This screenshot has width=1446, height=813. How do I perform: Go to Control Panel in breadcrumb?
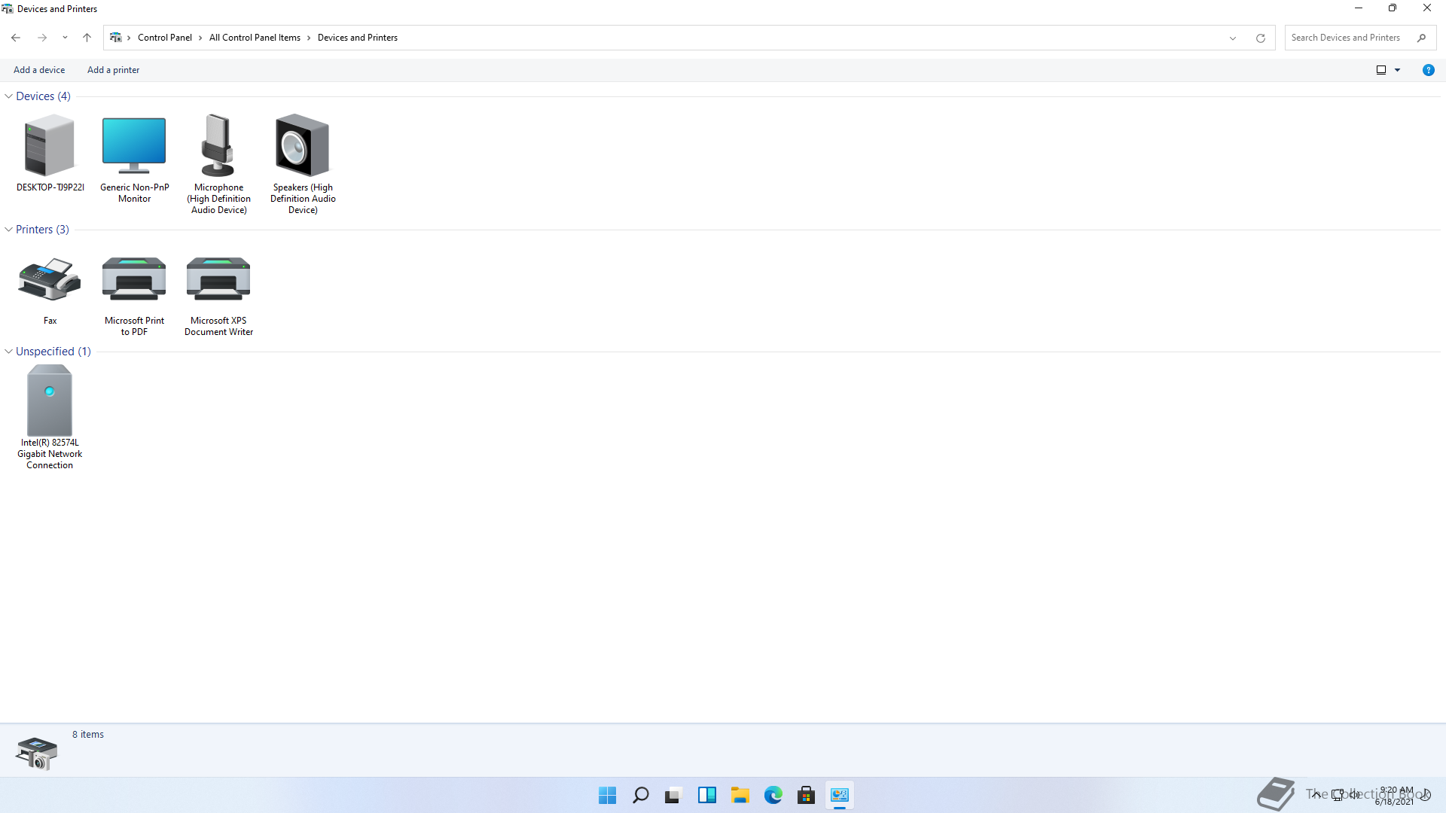pyautogui.click(x=164, y=38)
